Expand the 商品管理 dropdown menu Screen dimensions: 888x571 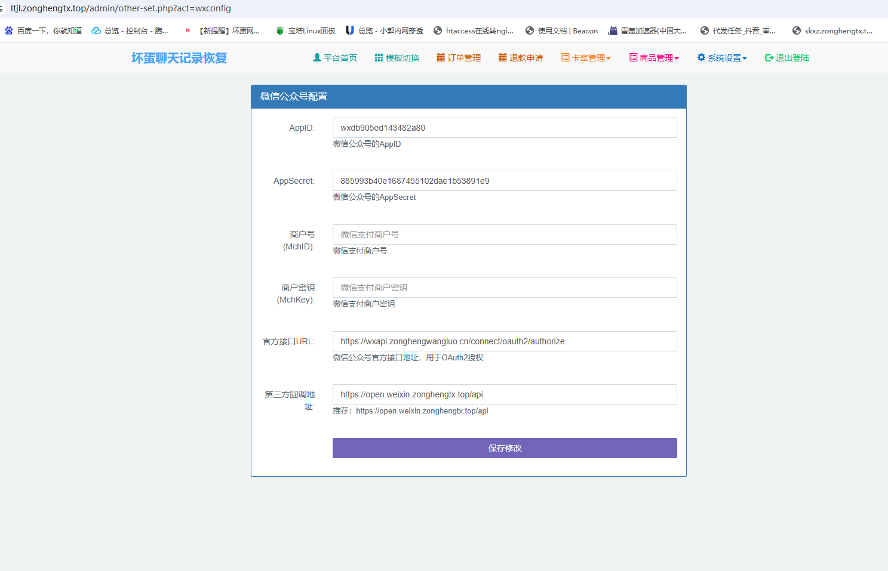[x=654, y=58]
